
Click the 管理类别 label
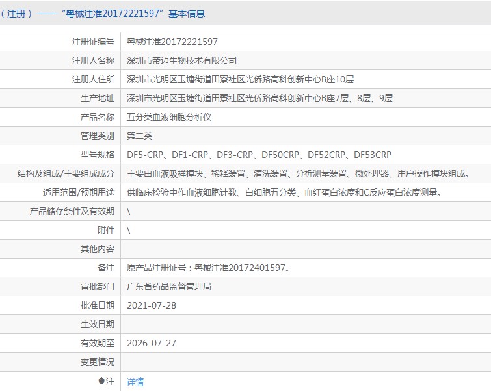pyautogui.click(x=98, y=136)
